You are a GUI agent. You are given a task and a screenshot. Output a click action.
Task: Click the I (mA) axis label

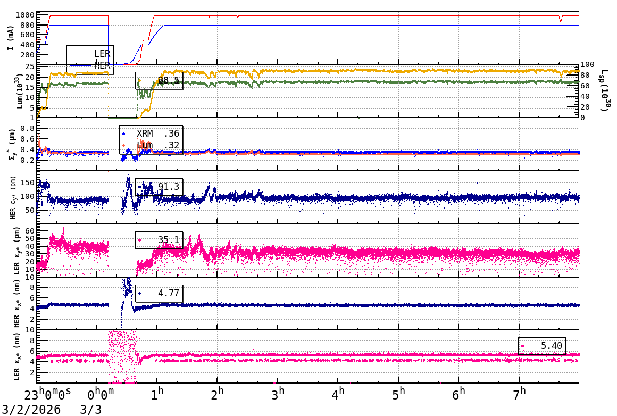[x=10, y=38]
